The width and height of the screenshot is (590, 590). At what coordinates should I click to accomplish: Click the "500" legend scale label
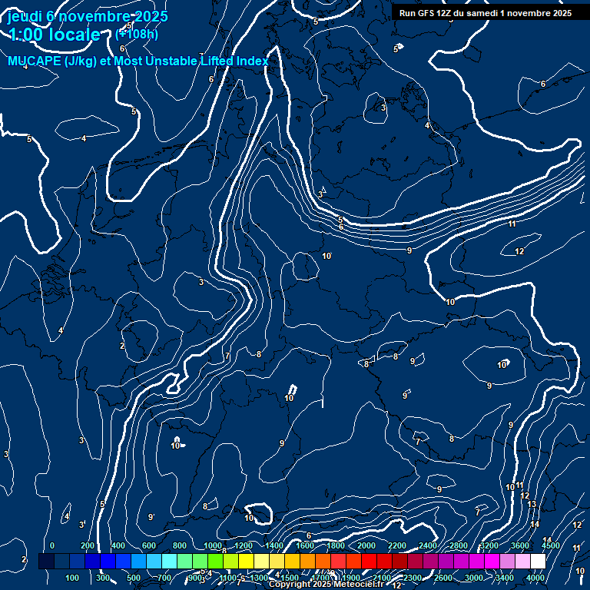(x=133, y=578)
